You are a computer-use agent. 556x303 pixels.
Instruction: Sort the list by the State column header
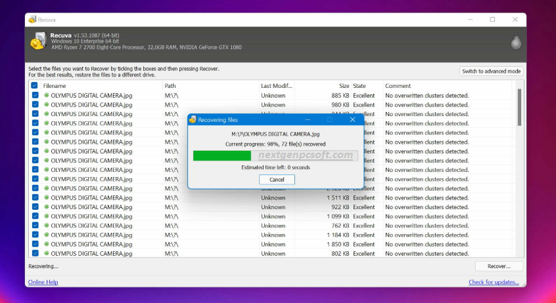367,86
